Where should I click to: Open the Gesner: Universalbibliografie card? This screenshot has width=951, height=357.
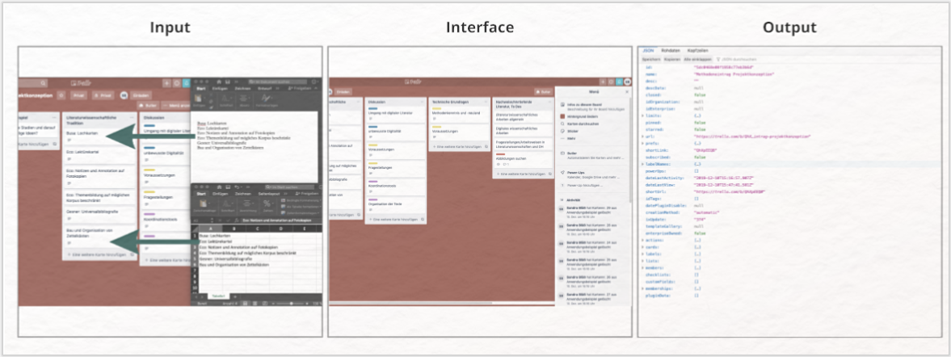coord(100,215)
